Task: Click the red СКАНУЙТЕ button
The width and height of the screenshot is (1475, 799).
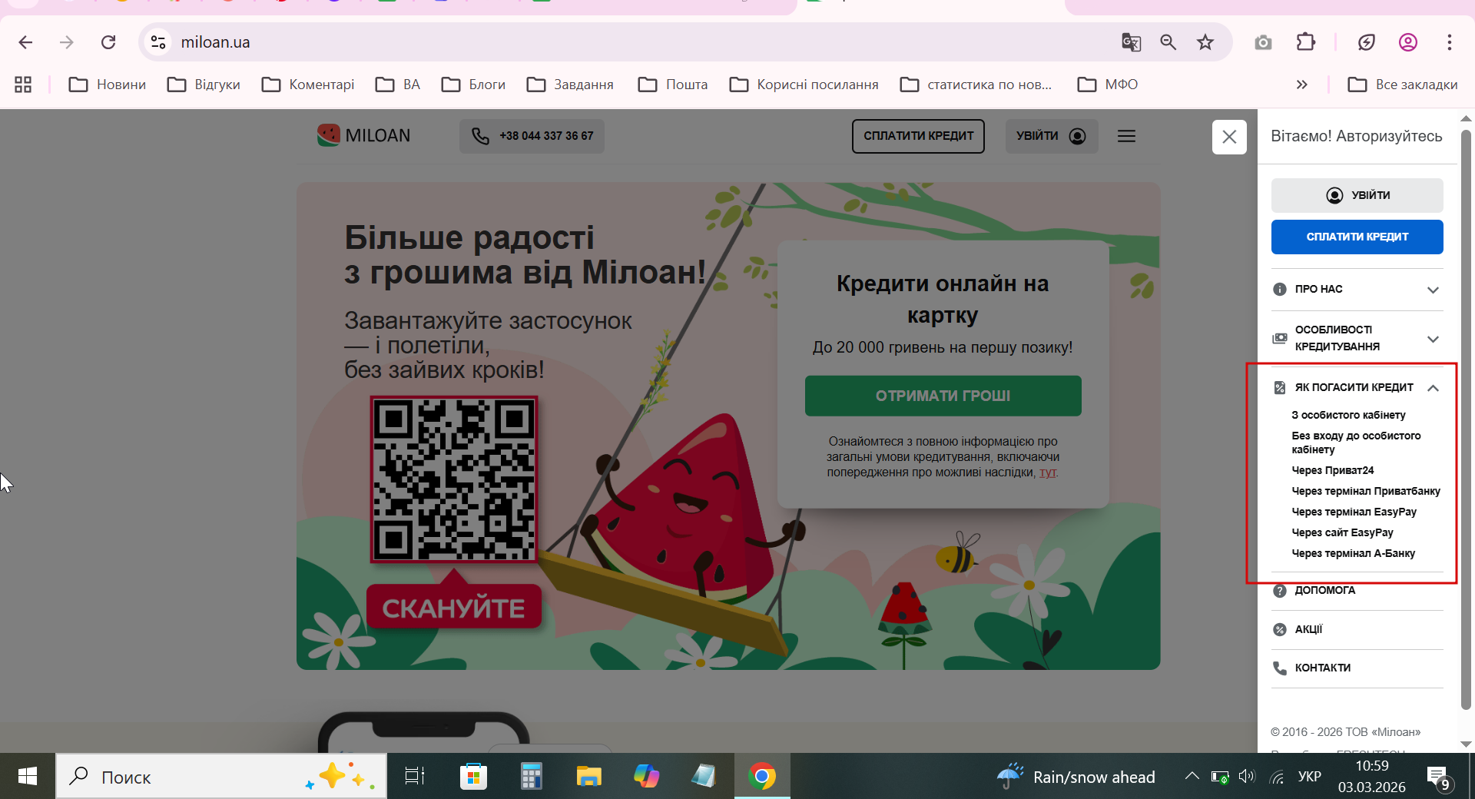Action: (454, 608)
